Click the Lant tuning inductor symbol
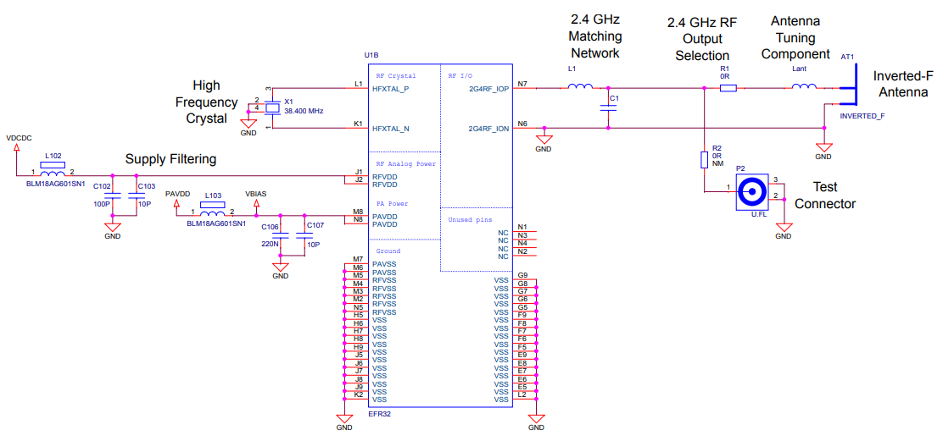Viewport: 943px width, 441px height. coord(803,86)
